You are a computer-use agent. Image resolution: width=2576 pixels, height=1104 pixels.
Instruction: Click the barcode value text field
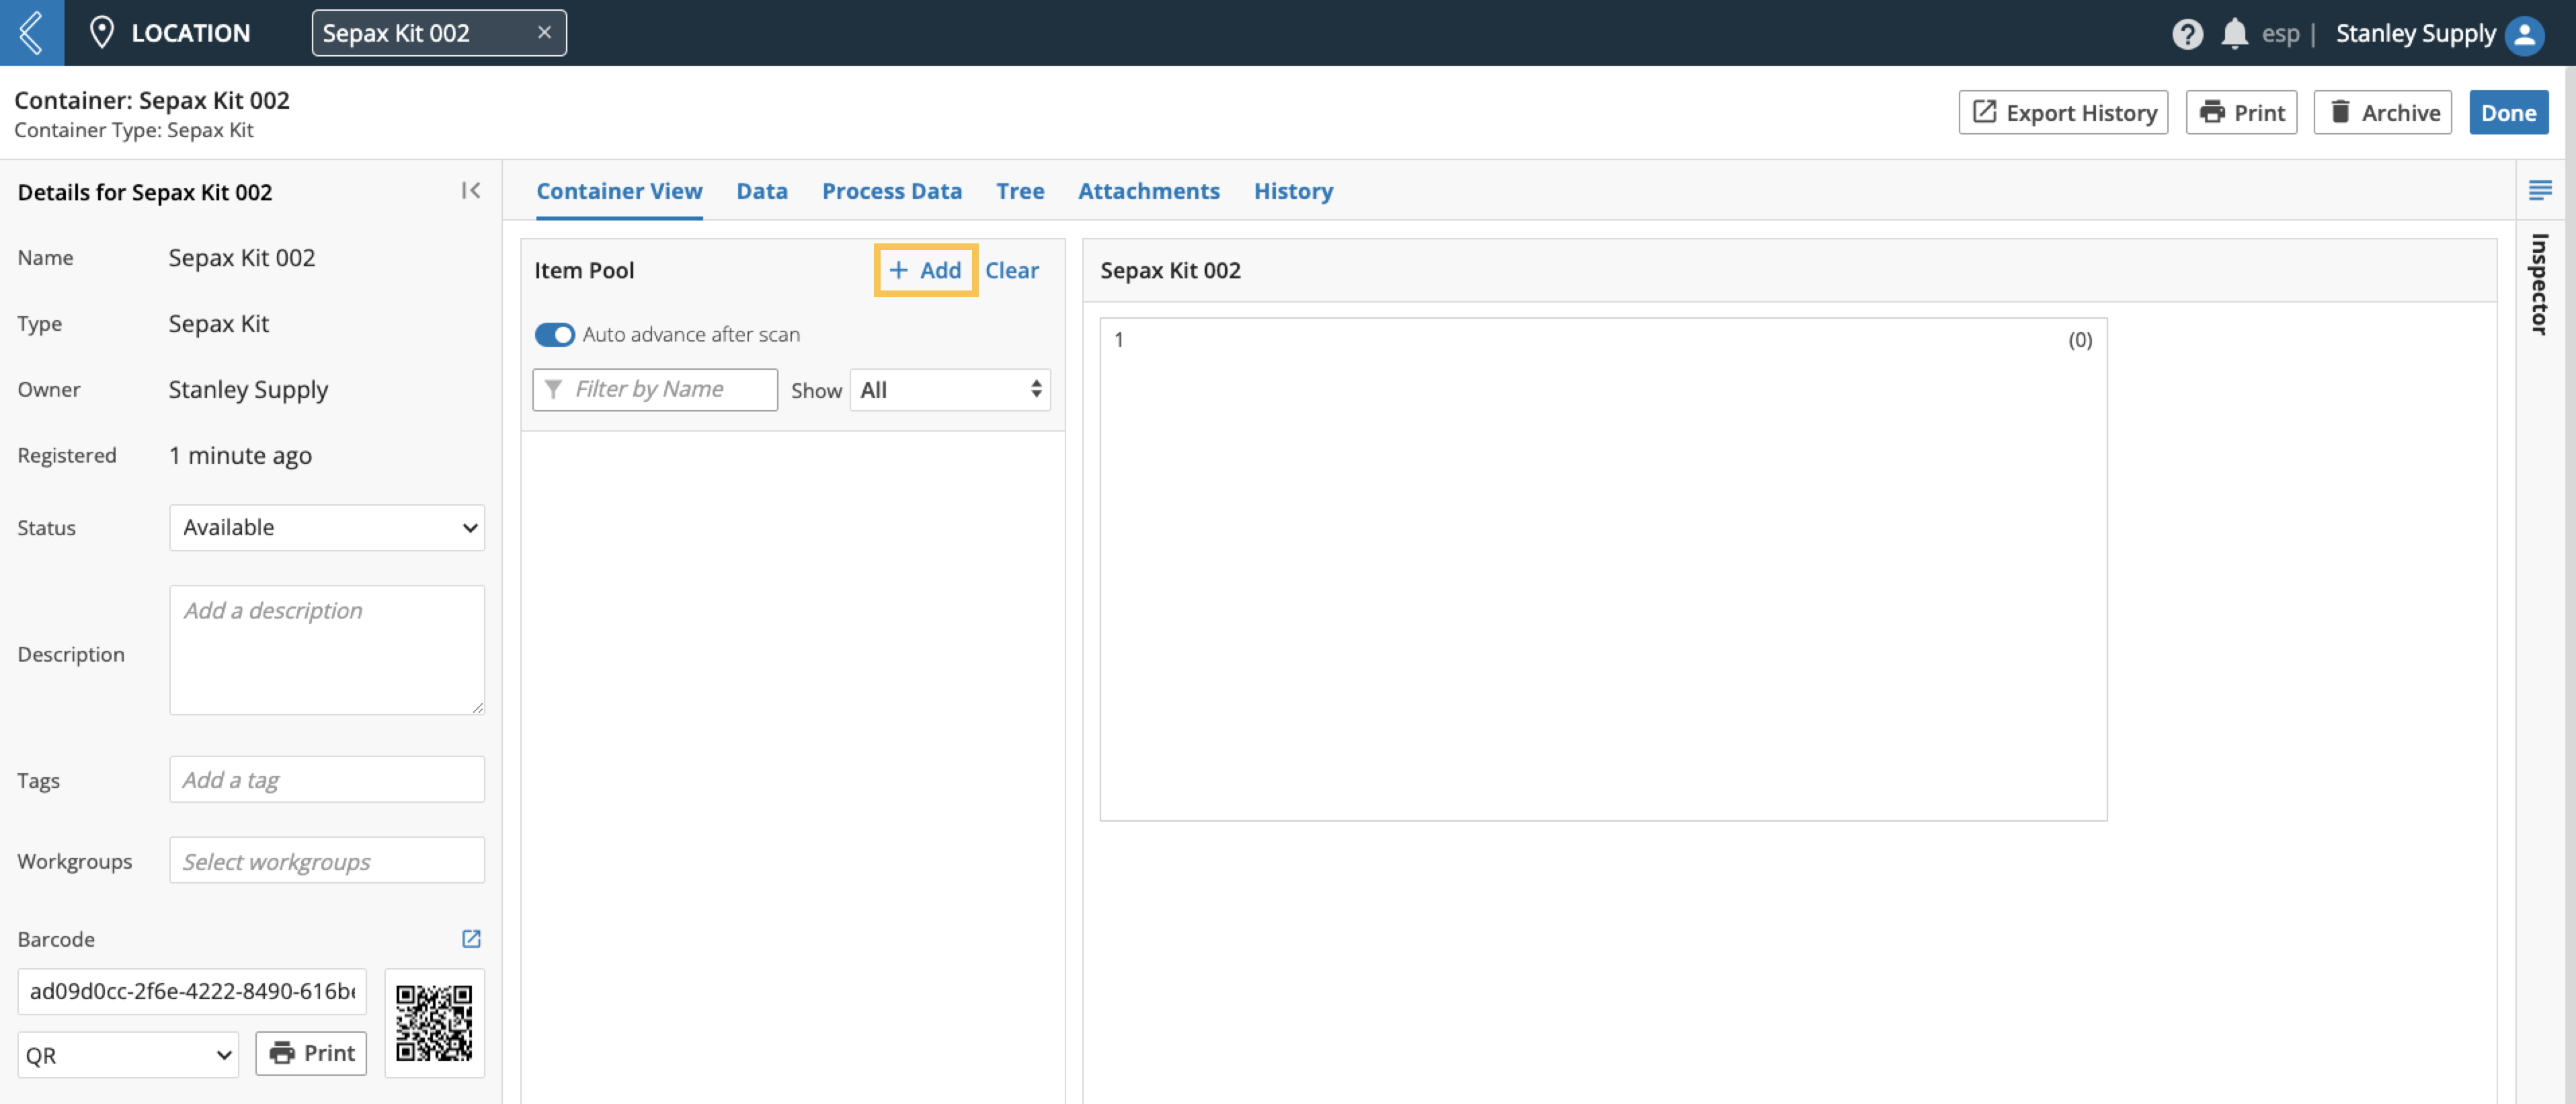pyautogui.click(x=192, y=991)
